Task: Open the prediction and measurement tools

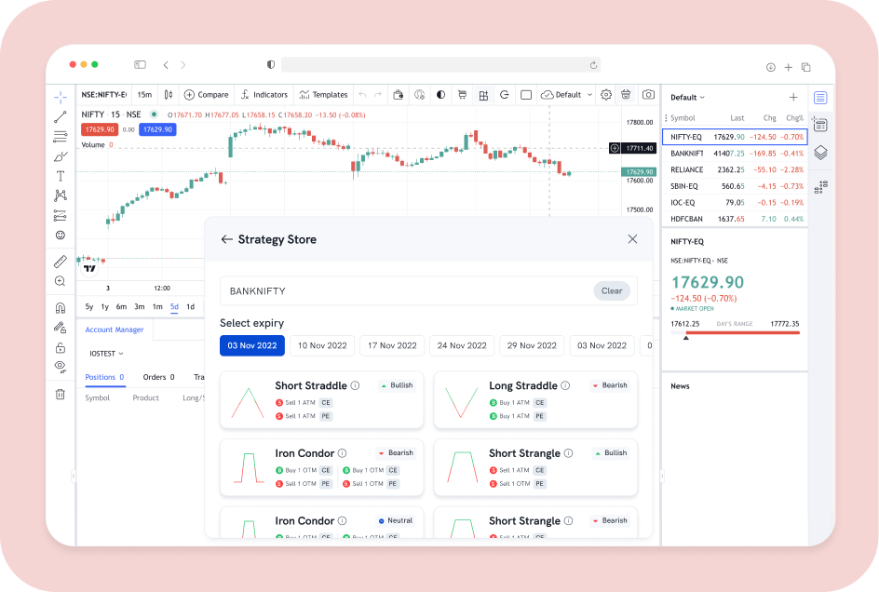Action: pyautogui.click(x=61, y=215)
